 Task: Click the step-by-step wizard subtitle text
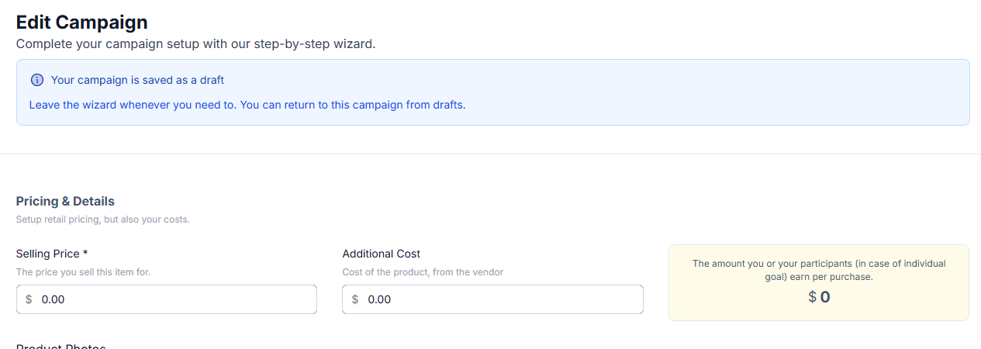tap(195, 44)
